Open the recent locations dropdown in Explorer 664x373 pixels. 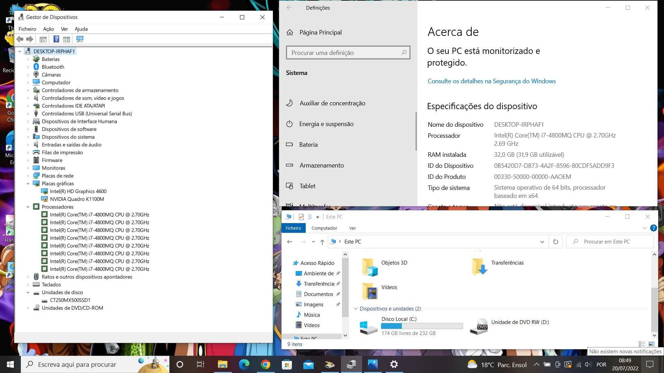pyautogui.click(x=313, y=242)
